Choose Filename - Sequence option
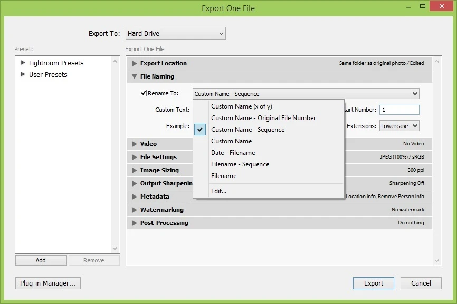Image resolution: width=457 pixels, height=304 pixels. pyautogui.click(x=240, y=164)
